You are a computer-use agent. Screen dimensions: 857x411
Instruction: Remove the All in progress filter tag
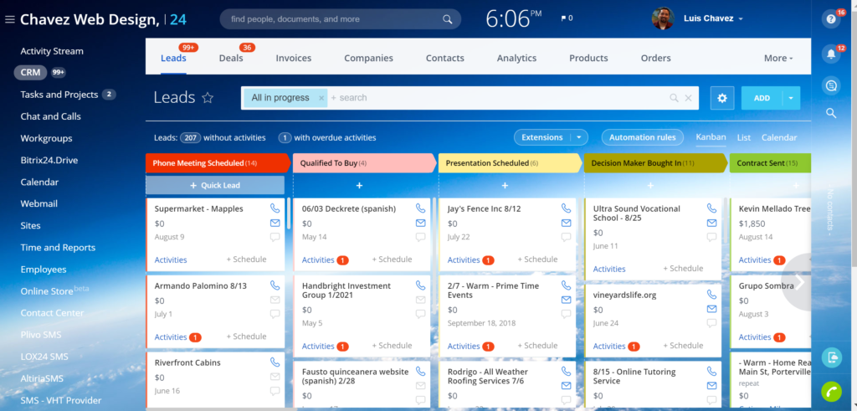[x=321, y=98]
